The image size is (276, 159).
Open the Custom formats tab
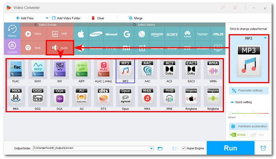12,47
